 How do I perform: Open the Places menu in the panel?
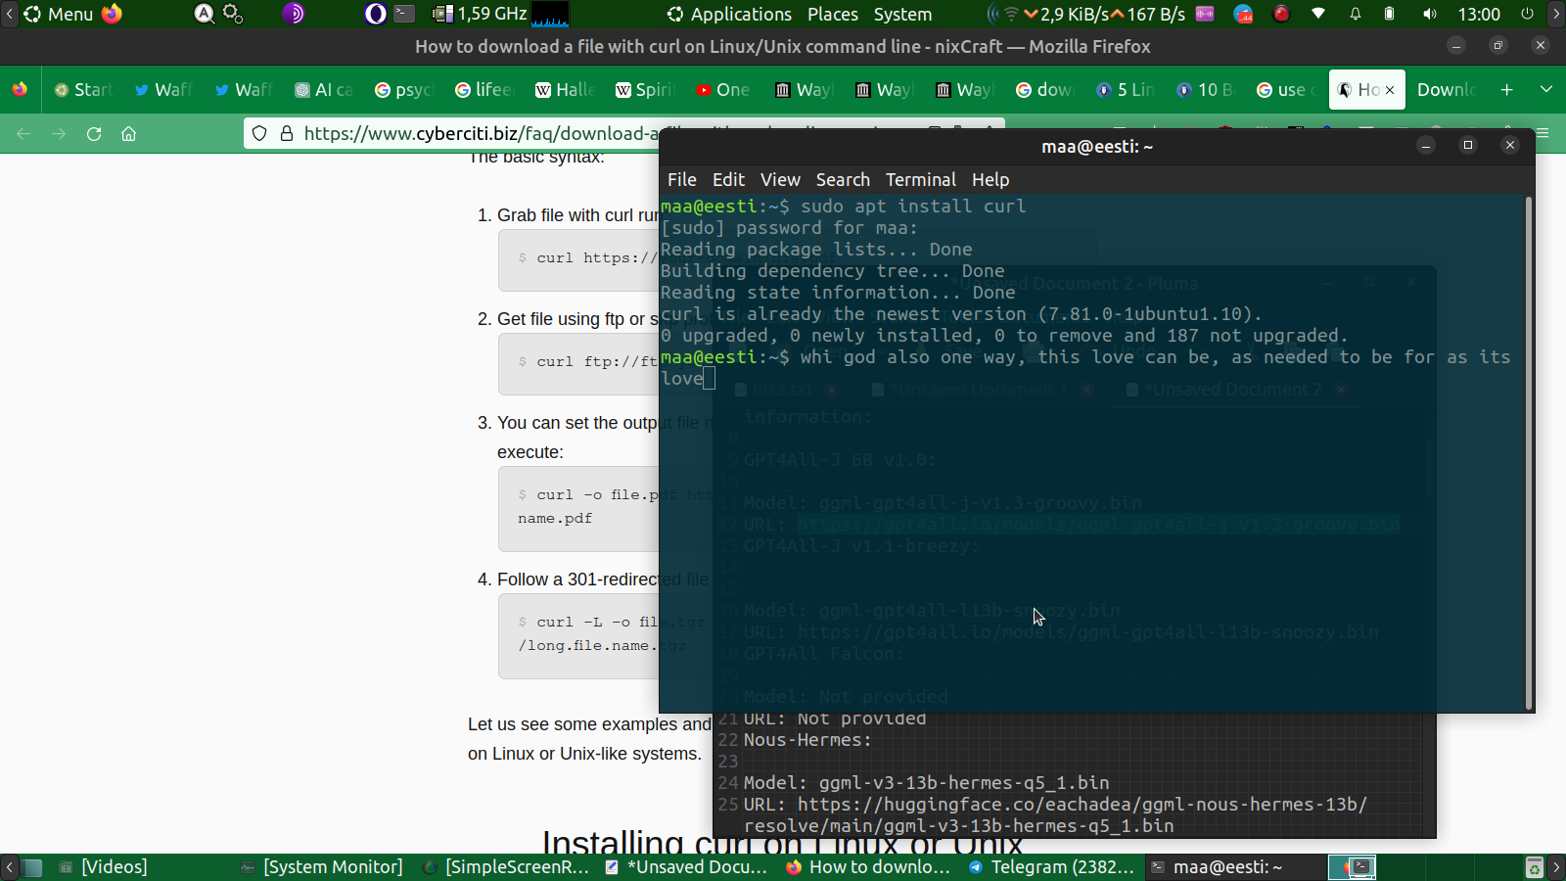833,14
